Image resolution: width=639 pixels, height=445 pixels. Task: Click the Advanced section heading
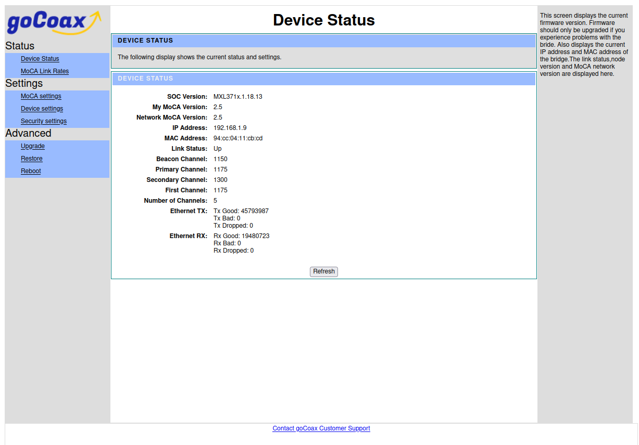click(28, 133)
